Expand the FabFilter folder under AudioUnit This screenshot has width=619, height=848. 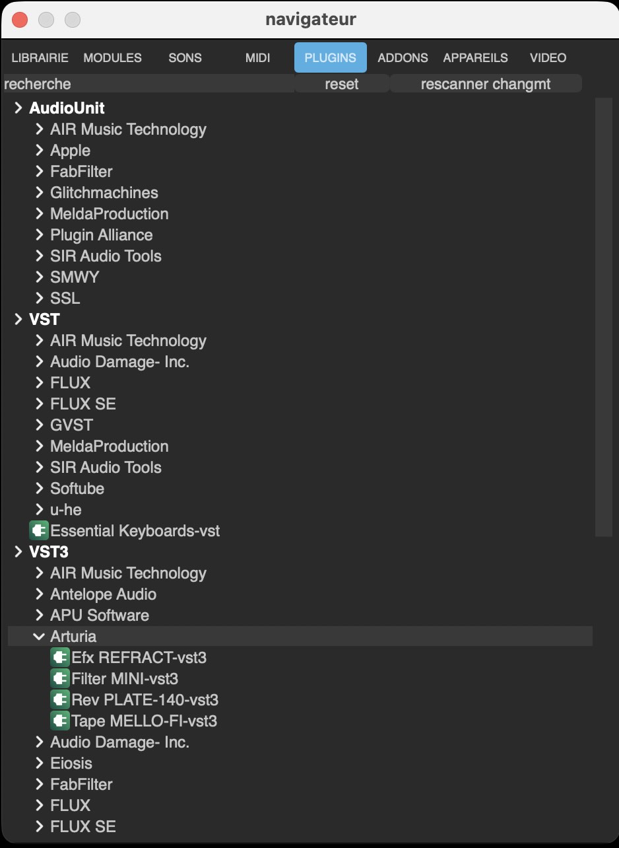(x=39, y=172)
